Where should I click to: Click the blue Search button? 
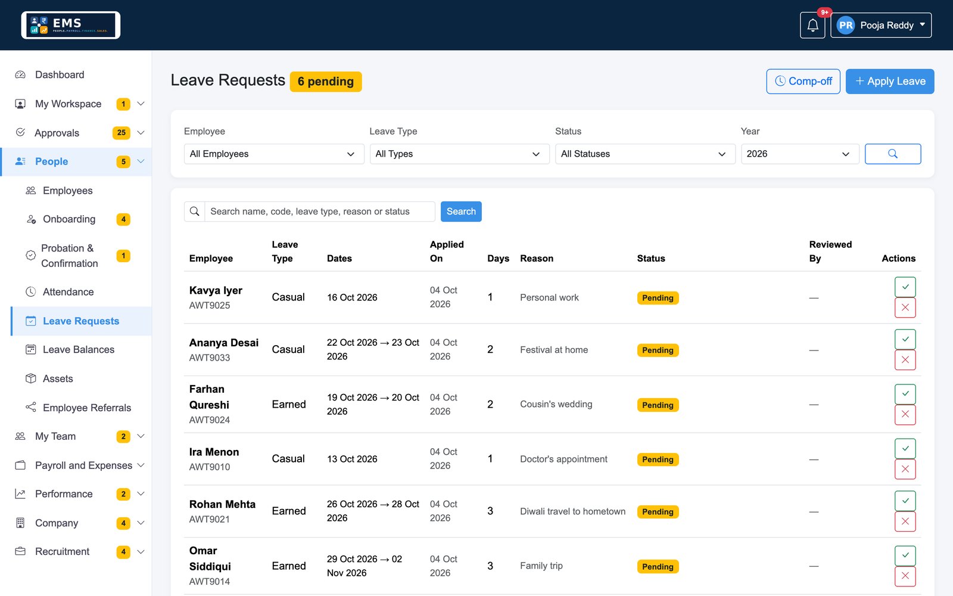[461, 212]
